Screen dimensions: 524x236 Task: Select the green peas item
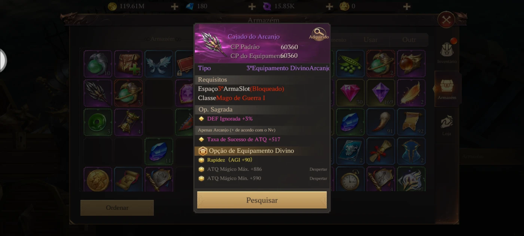[x=350, y=64]
